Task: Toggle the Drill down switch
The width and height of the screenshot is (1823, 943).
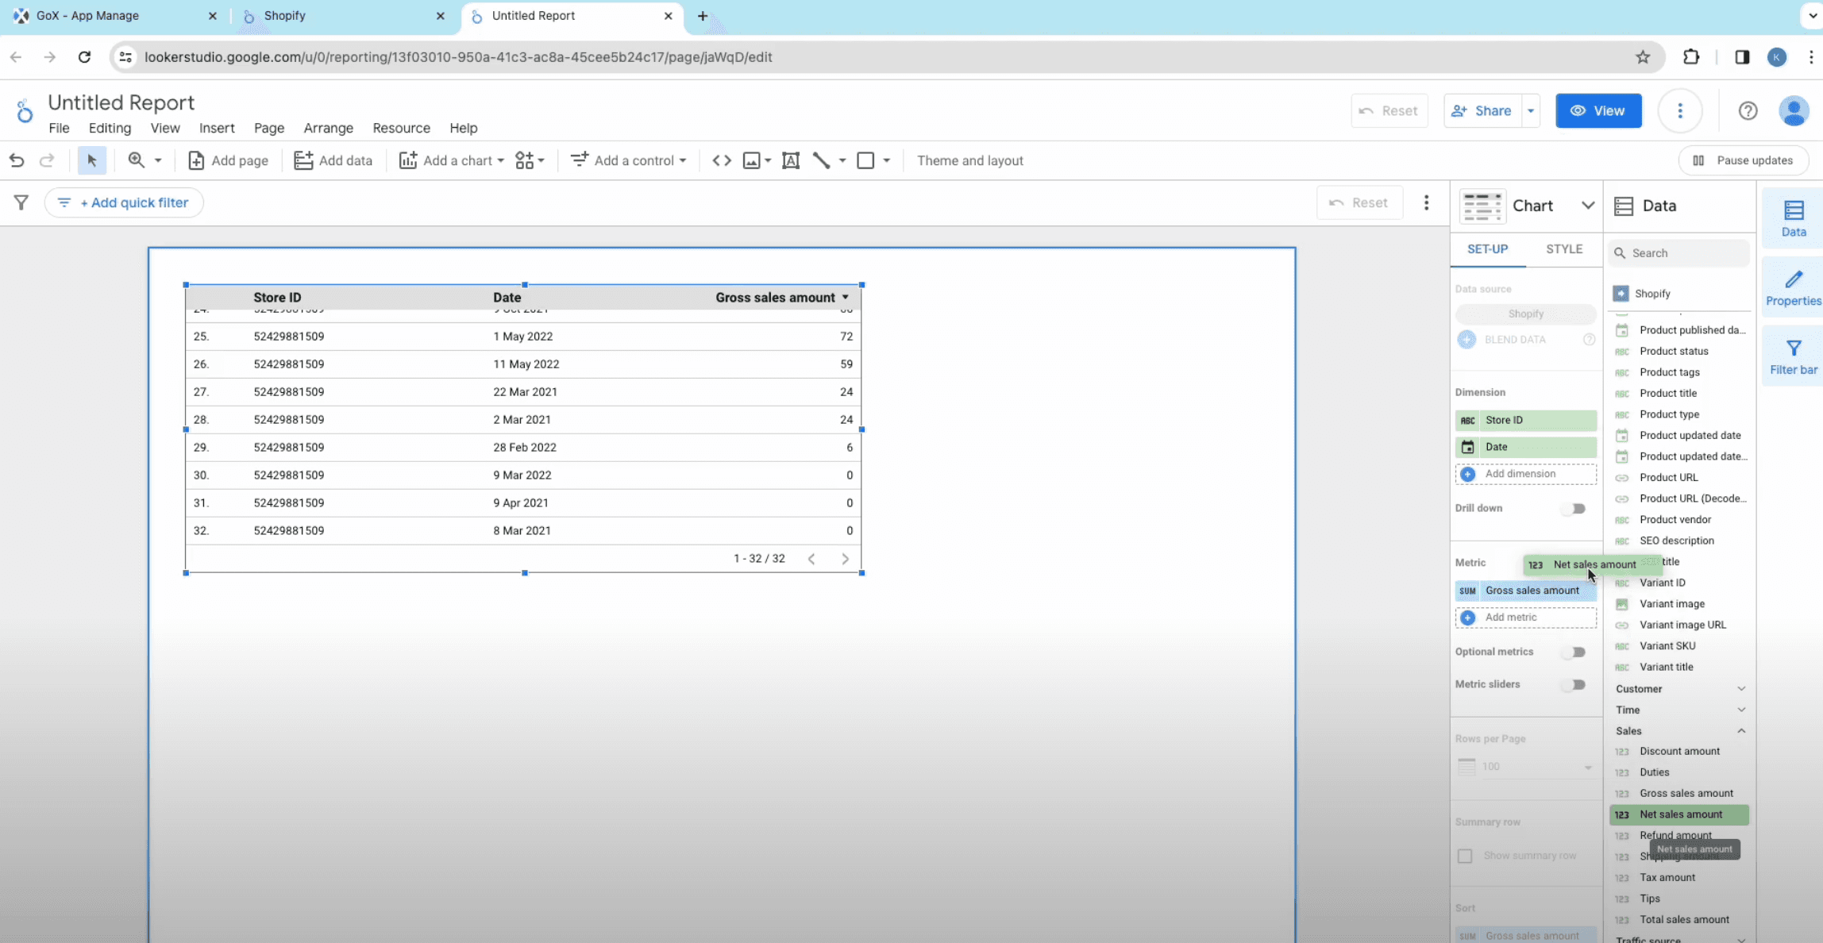Action: [1574, 509]
